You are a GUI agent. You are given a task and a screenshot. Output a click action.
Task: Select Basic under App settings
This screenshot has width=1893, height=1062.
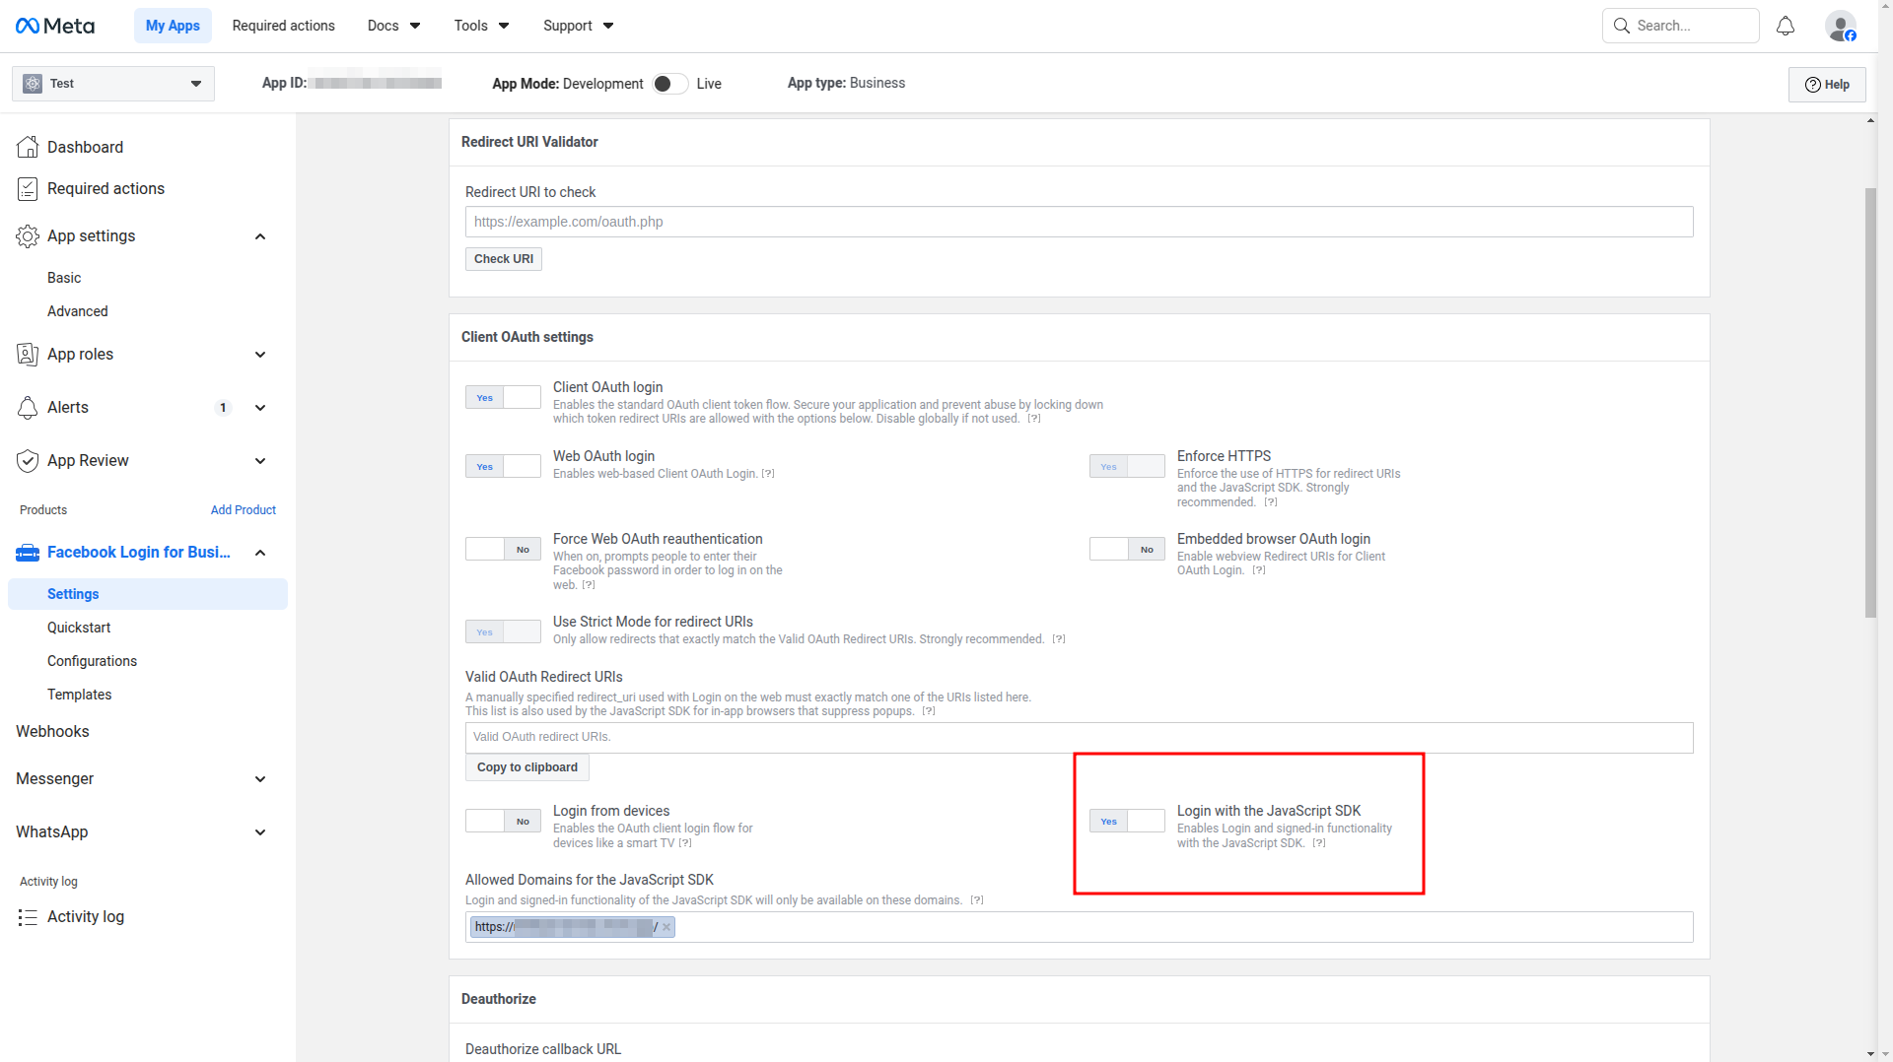(x=64, y=278)
